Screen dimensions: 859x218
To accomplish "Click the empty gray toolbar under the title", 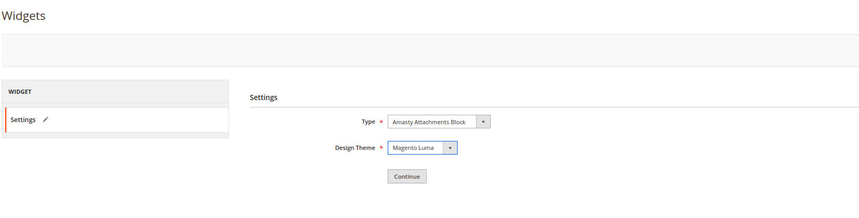I will [x=430, y=50].
